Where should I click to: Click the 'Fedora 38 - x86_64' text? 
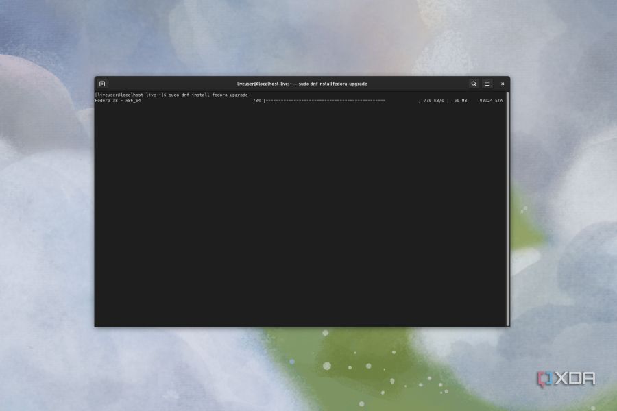coord(118,101)
